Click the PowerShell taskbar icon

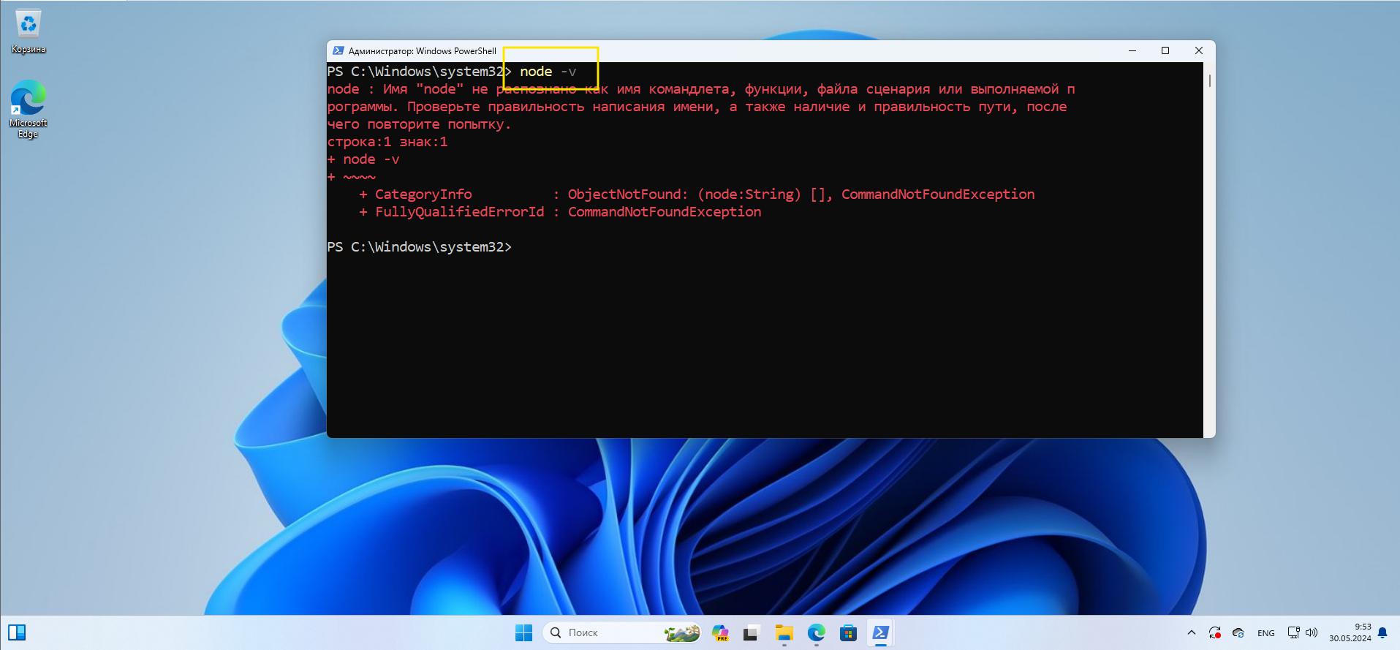coord(880,632)
